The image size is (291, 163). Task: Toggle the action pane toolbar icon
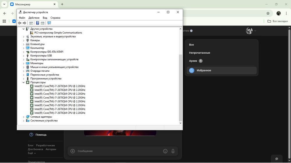pos(42,23)
